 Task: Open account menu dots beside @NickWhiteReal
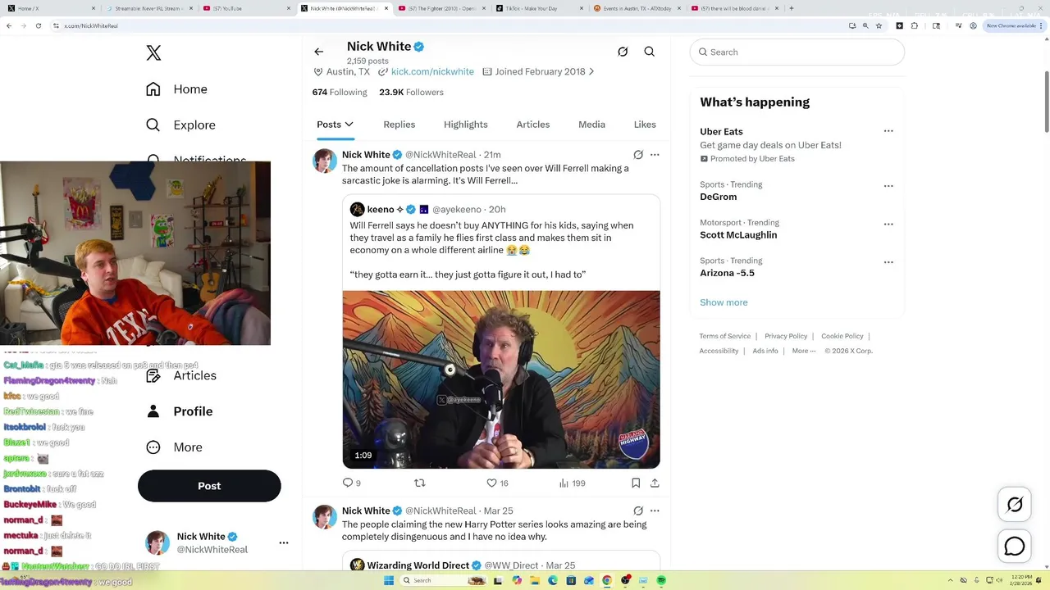[x=284, y=542]
